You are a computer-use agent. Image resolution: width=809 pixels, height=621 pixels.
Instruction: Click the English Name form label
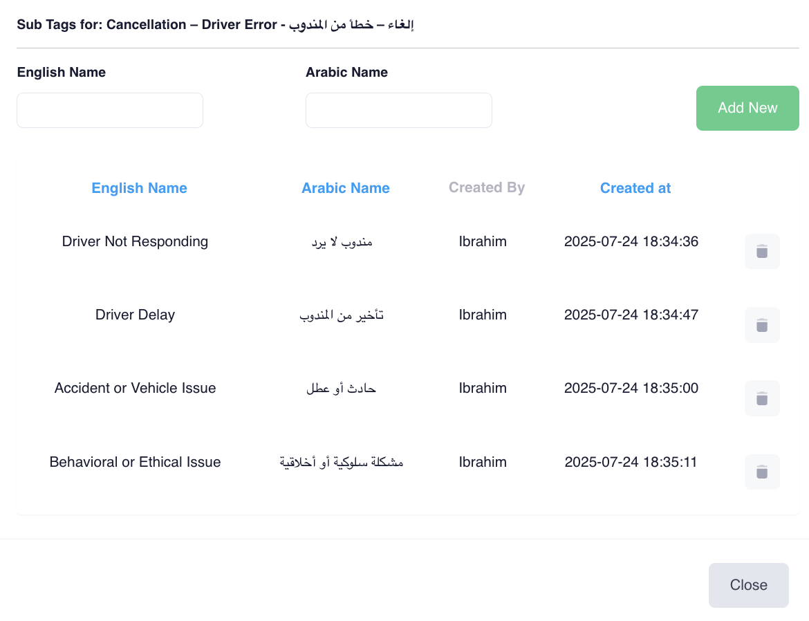pos(62,73)
